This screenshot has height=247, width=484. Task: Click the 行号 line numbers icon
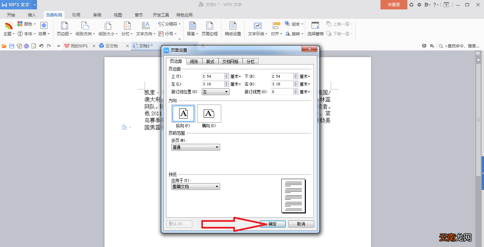[x=161, y=34]
